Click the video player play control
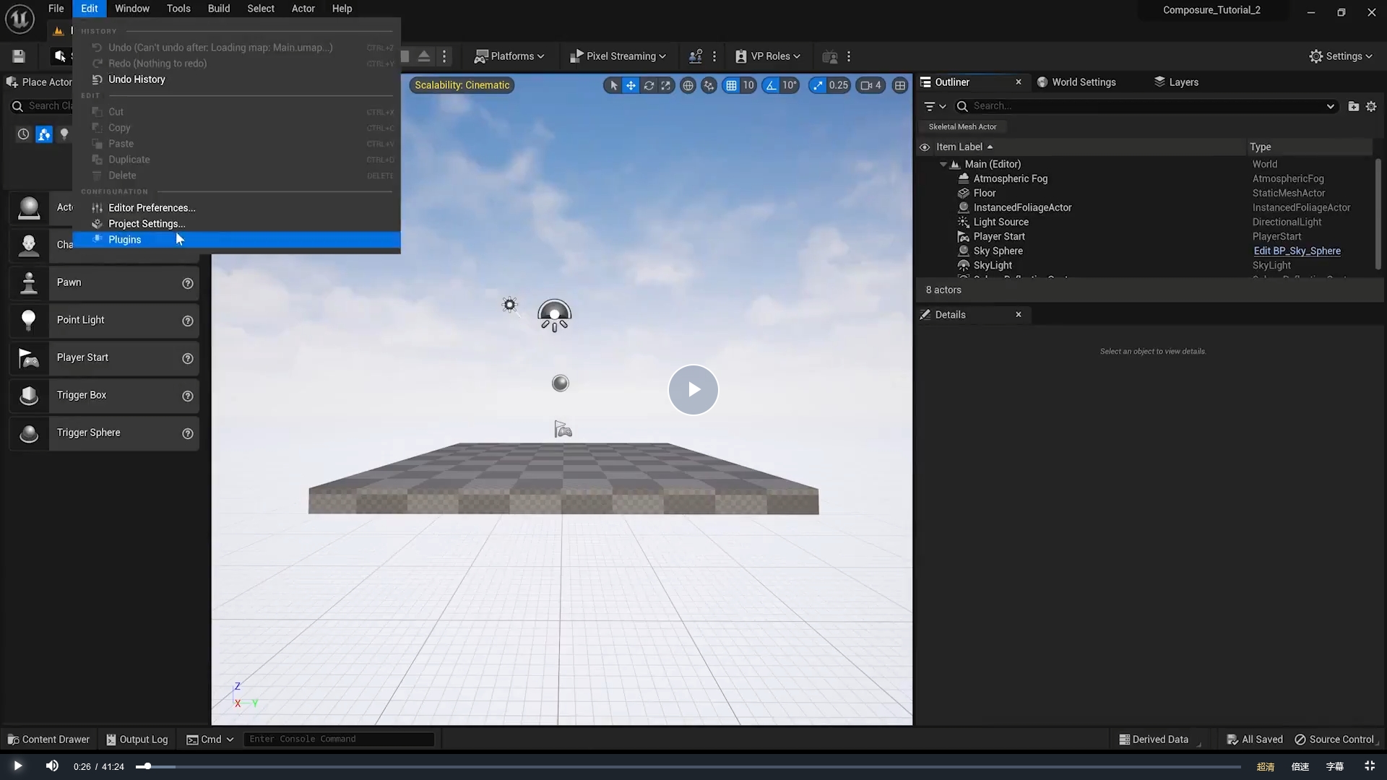Image resolution: width=1387 pixels, height=780 pixels. click(x=17, y=766)
